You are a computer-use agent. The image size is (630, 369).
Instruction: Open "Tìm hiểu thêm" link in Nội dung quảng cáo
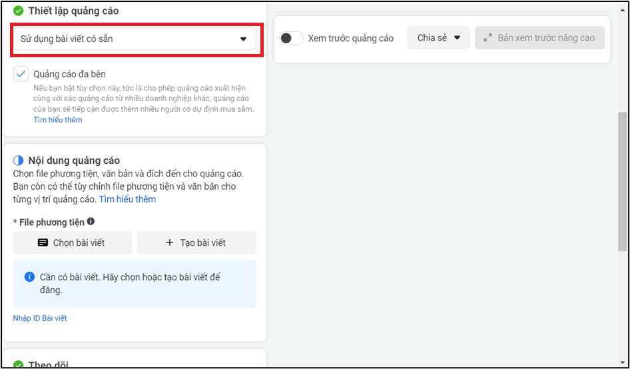pos(127,199)
